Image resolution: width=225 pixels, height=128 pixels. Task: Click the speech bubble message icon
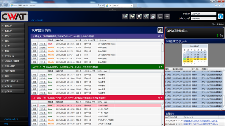pos(160,16)
